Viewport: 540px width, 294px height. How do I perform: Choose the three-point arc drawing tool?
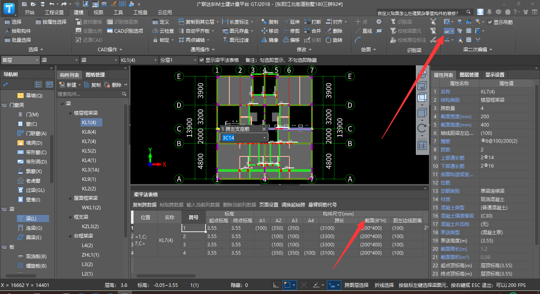coord(358,40)
